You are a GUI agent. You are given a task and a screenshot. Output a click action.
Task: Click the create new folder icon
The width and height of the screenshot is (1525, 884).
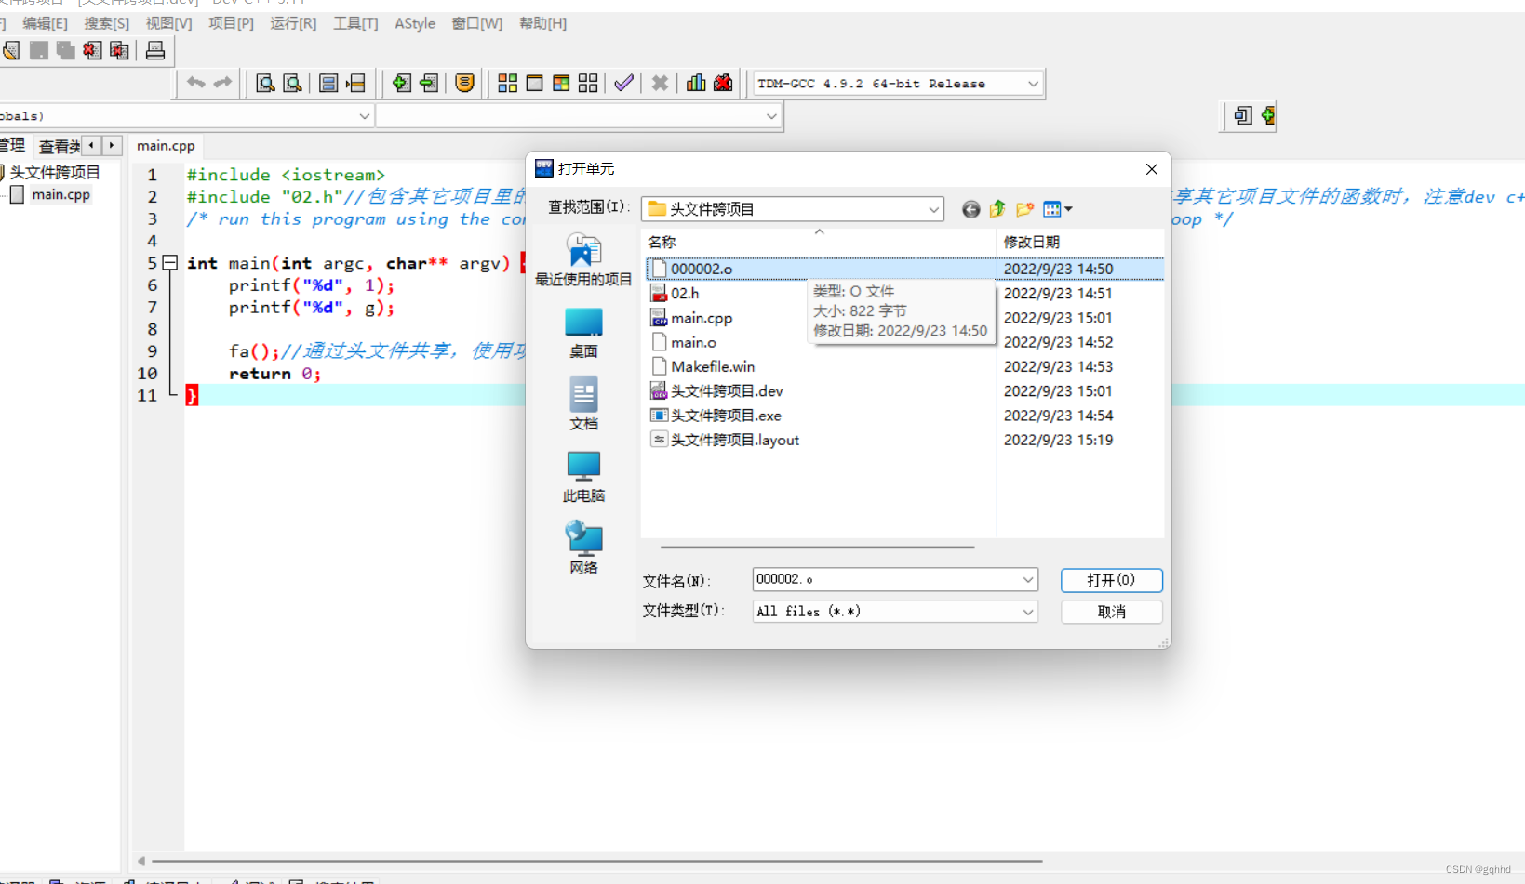pyautogui.click(x=1024, y=209)
